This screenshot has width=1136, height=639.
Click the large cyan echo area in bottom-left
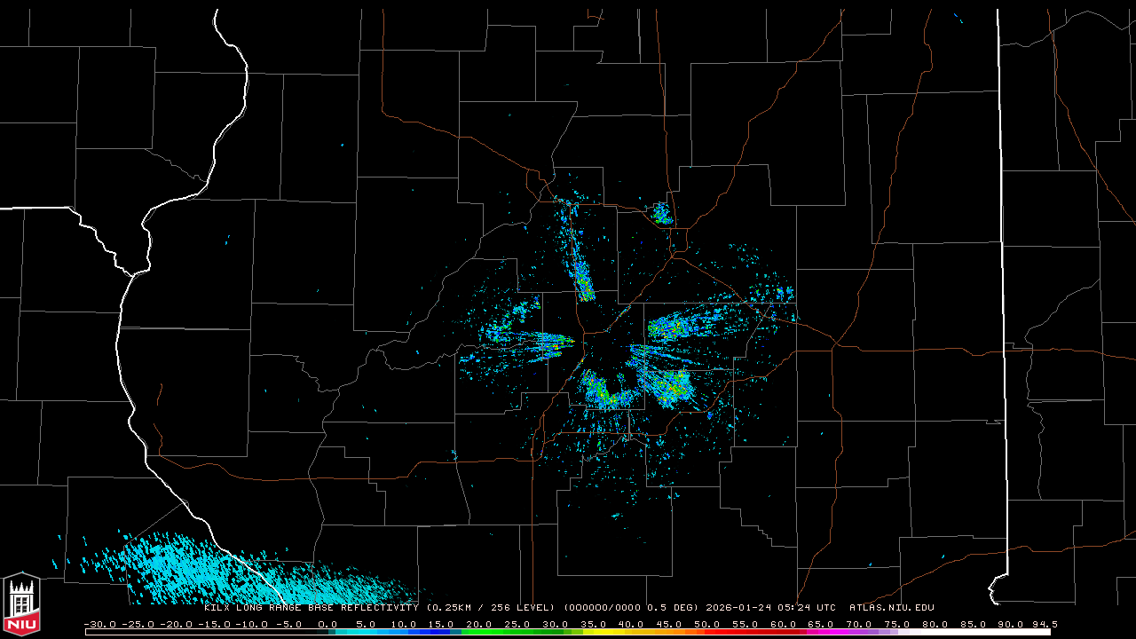click(177, 564)
